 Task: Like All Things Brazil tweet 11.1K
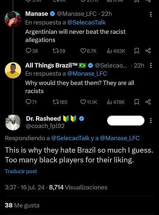pyautogui.click(x=83, y=102)
